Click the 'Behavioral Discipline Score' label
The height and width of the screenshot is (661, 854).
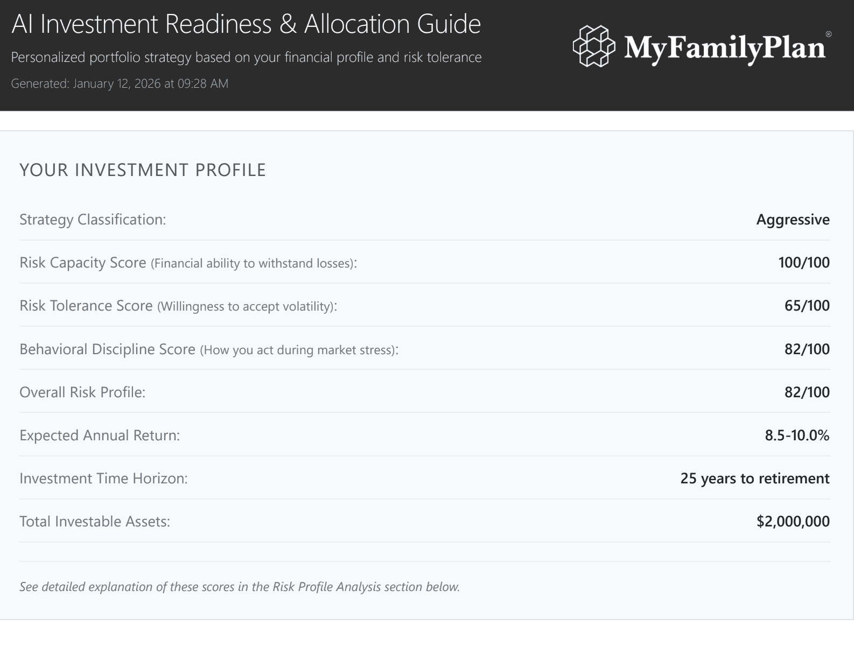point(209,349)
